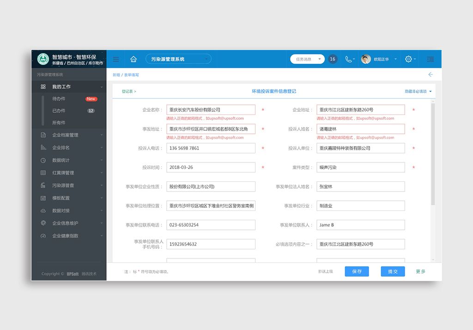The width and height of the screenshot is (473, 330).
Task: Open the settings gear icon
Action: [x=408, y=59]
